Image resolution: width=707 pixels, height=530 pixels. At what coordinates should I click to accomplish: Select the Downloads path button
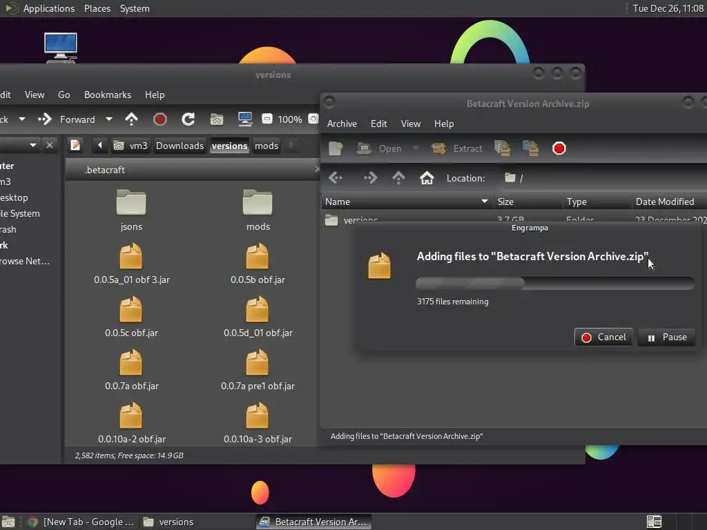(180, 146)
